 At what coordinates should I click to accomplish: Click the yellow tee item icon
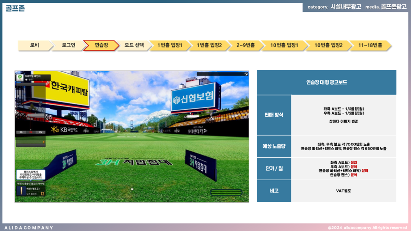pos(22,191)
